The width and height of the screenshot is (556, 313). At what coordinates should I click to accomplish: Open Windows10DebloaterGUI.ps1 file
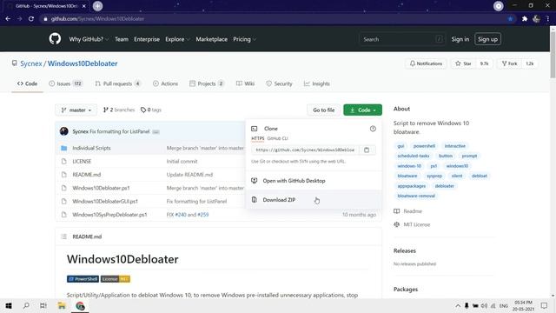pyautogui.click(x=105, y=201)
